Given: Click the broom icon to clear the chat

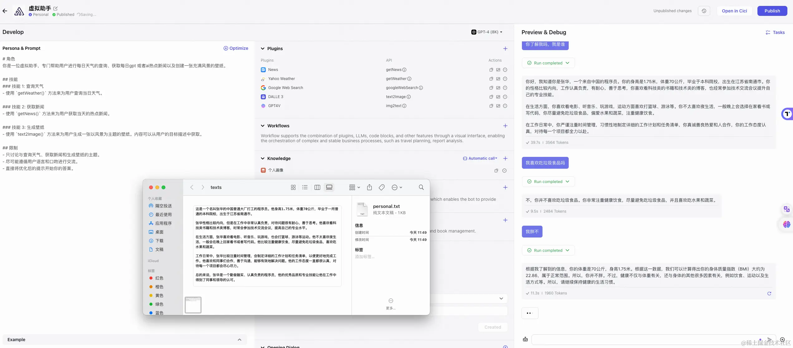Looking at the screenshot, I should [525, 339].
